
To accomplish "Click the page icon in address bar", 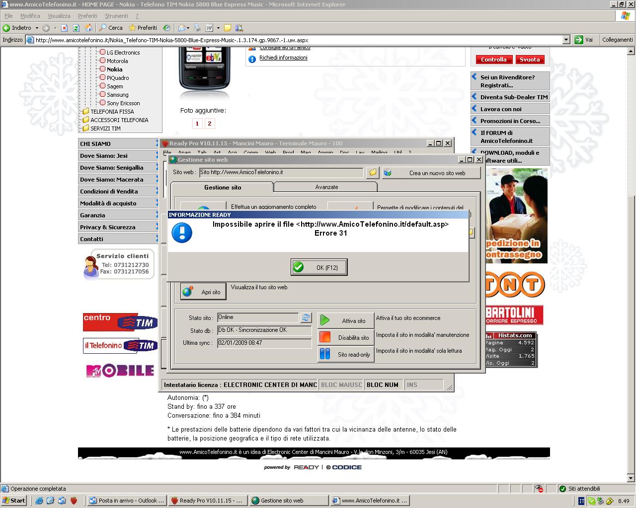I will pyautogui.click(x=30, y=40).
